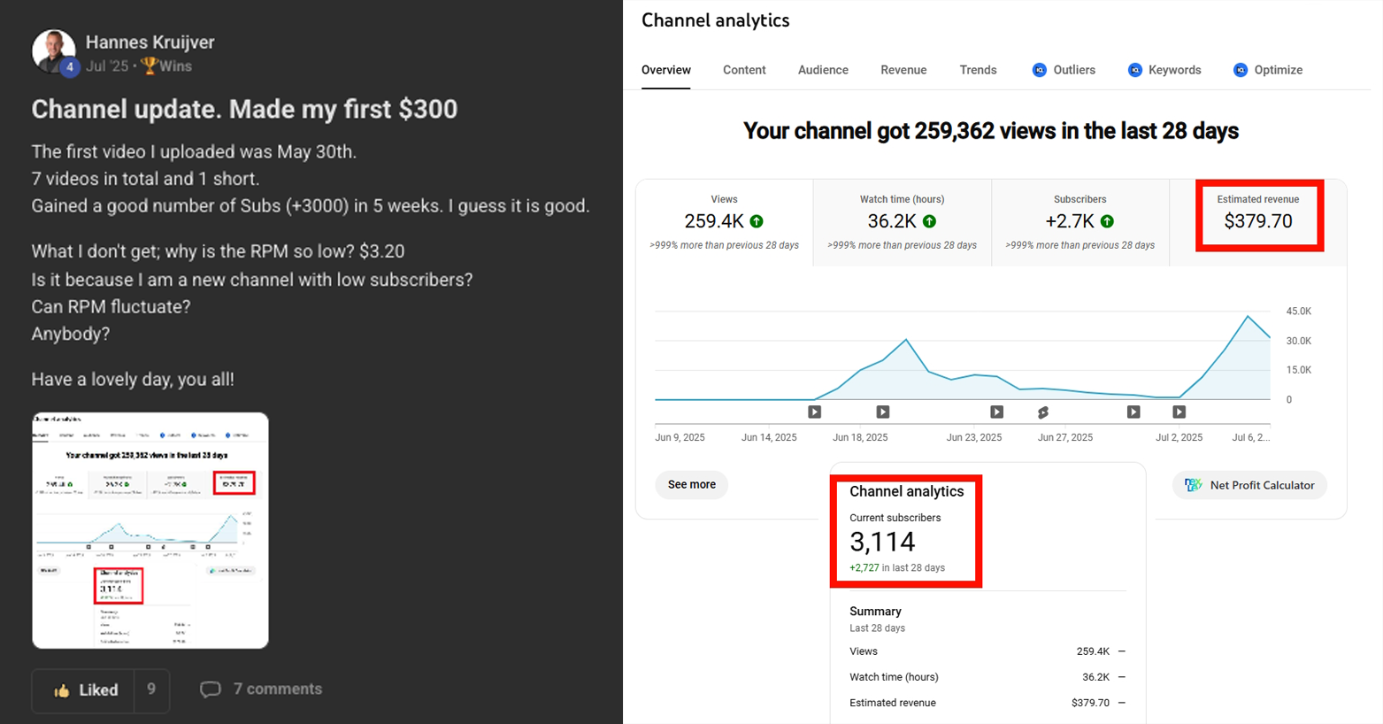Select the Subscribers metric card
This screenshot has height=724, width=1383.
[1080, 223]
